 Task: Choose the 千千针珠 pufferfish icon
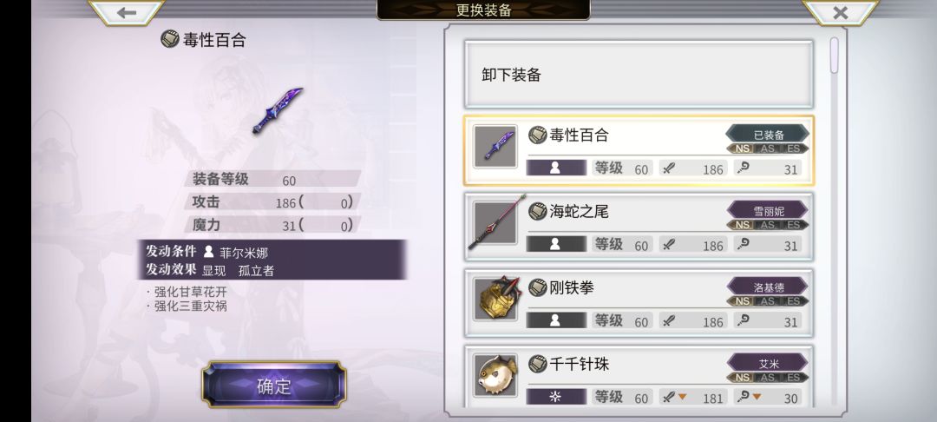(x=495, y=375)
